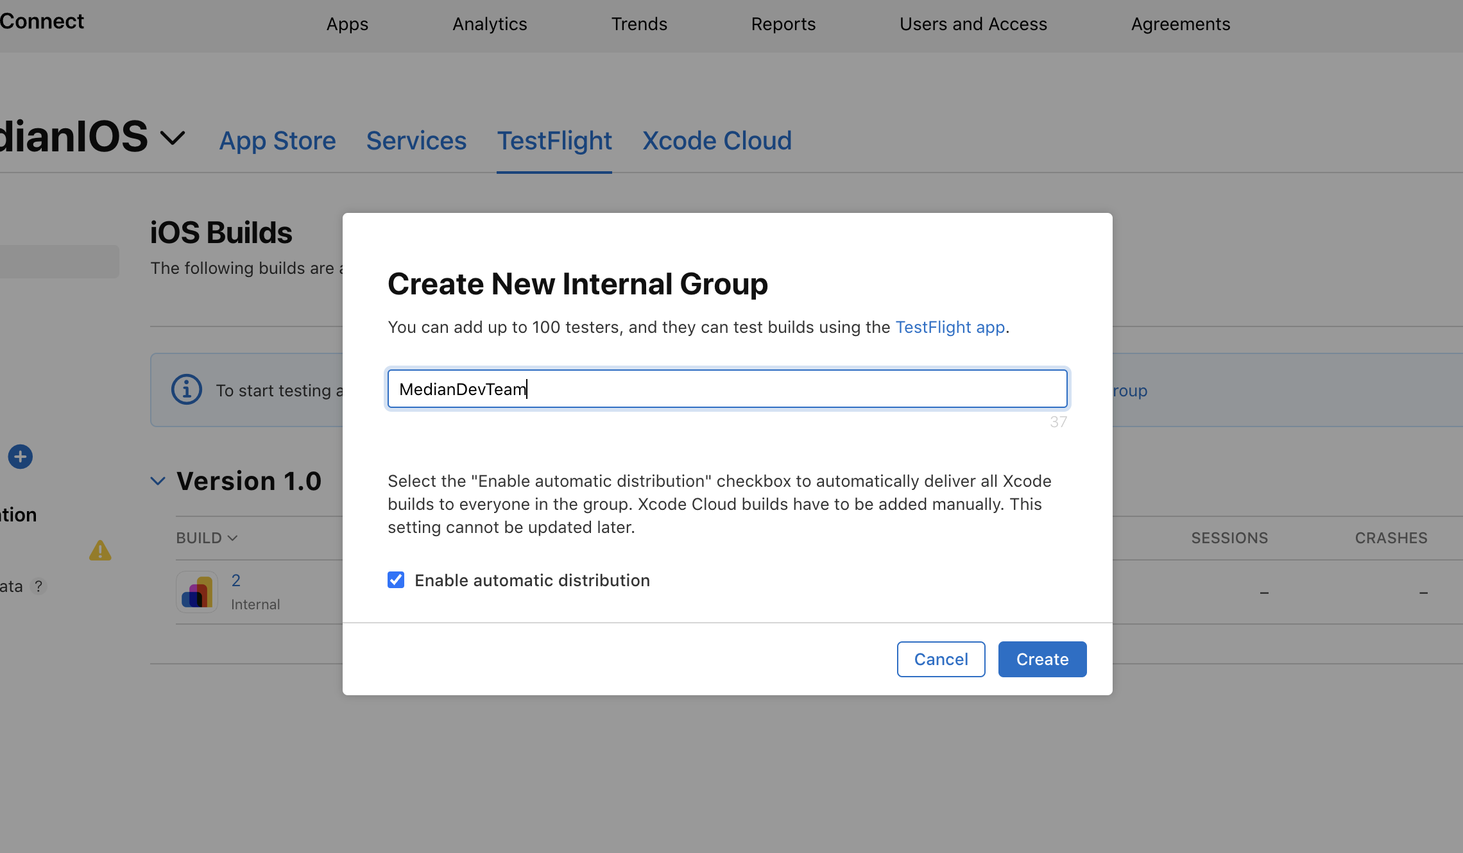
Task: Select the TestFlight tab
Action: (x=554, y=140)
